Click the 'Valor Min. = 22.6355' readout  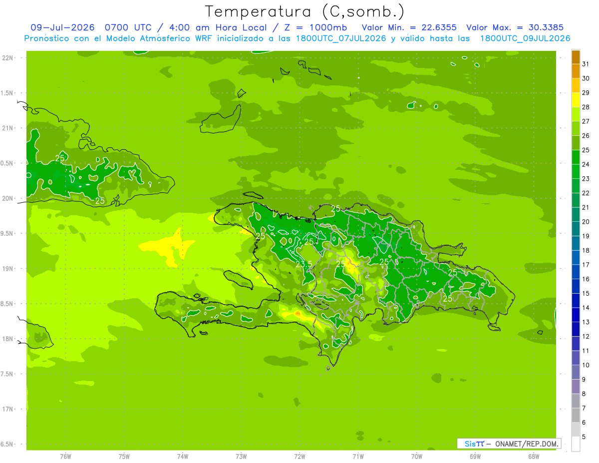coord(408,27)
